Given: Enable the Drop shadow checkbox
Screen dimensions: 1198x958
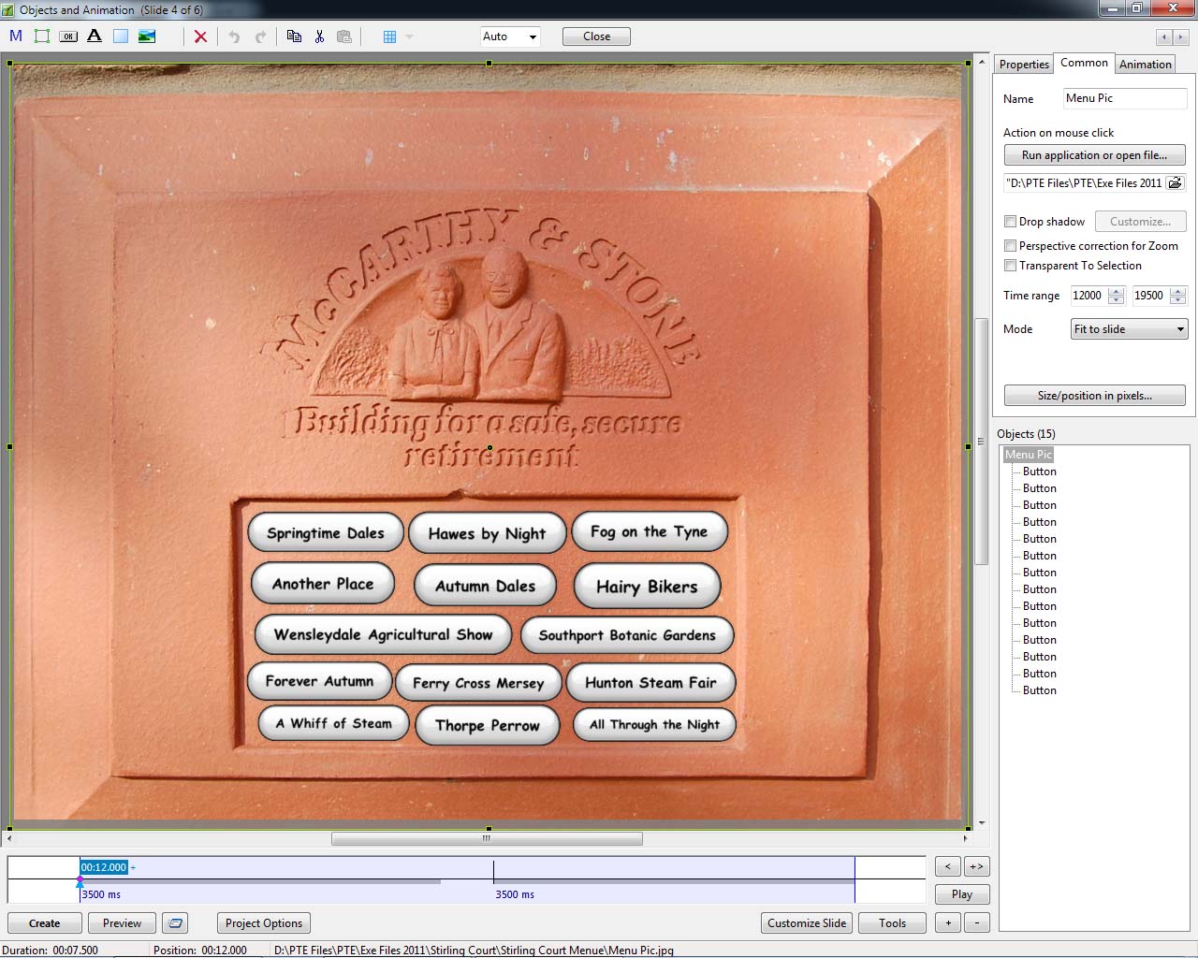Looking at the screenshot, I should click(x=1010, y=222).
